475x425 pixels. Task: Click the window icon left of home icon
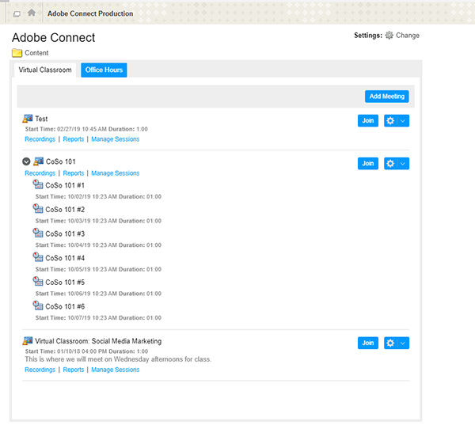17,14
